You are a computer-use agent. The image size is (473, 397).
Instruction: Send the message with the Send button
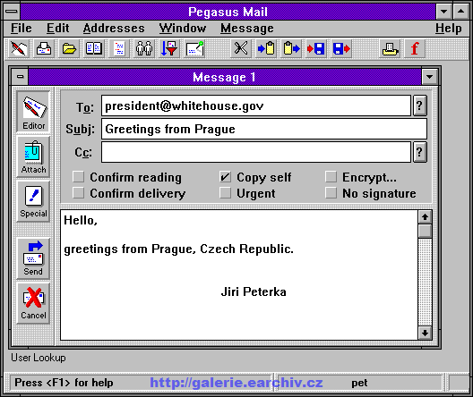tap(33, 258)
